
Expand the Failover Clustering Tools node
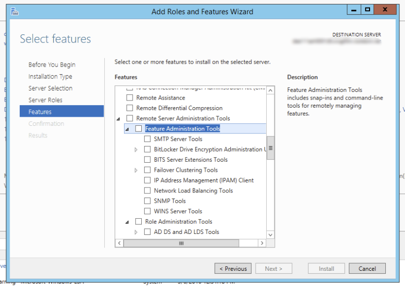(136, 170)
